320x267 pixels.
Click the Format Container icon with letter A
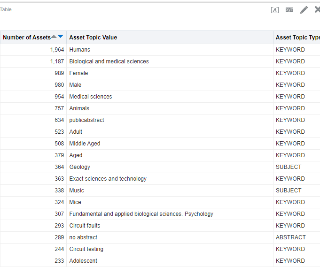click(275, 10)
